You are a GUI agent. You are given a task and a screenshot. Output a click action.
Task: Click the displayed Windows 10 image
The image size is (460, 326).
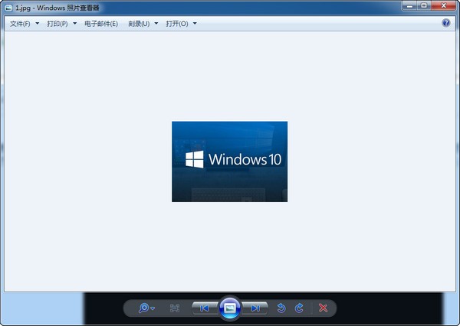(230, 161)
